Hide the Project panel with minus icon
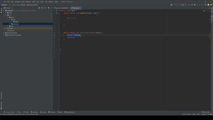The image size is (213, 120). [x=51, y=8]
